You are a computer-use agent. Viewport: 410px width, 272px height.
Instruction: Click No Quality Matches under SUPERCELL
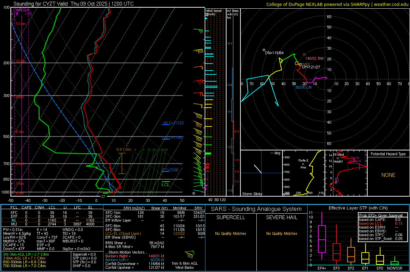(231, 233)
